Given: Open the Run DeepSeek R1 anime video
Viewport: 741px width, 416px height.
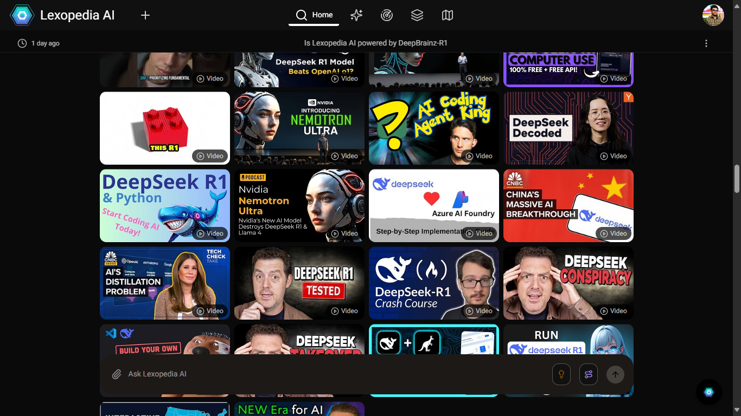Looking at the screenshot, I should [x=568, y=340].
